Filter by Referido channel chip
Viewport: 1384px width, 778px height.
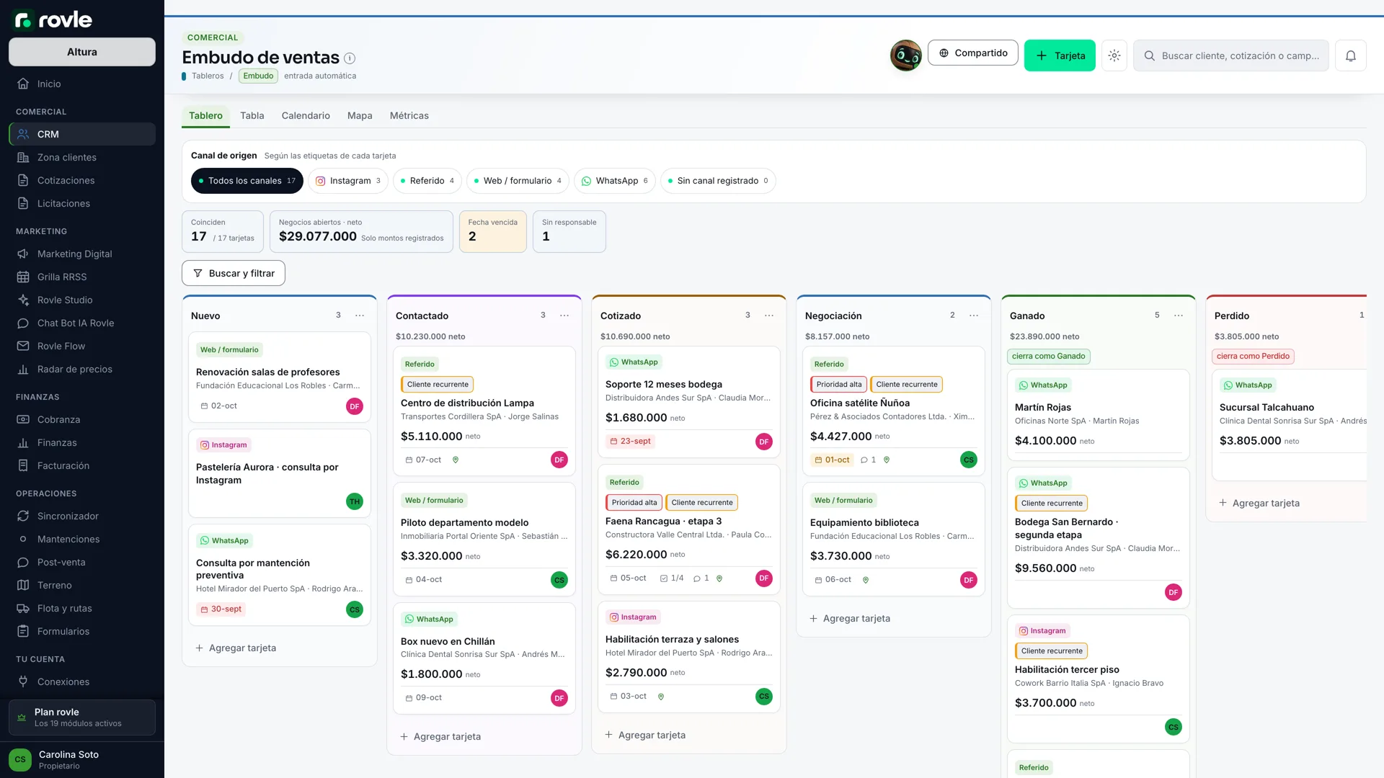point(427,181)
